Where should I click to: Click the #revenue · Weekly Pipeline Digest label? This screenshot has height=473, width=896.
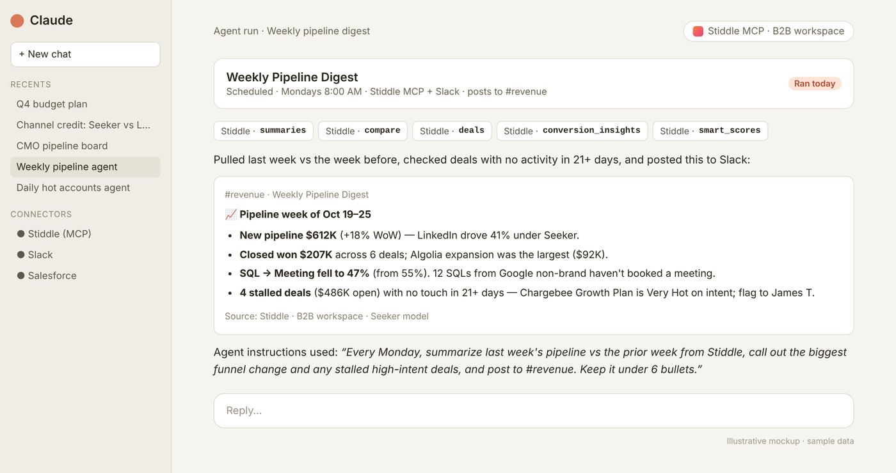[x=296, y=194]
